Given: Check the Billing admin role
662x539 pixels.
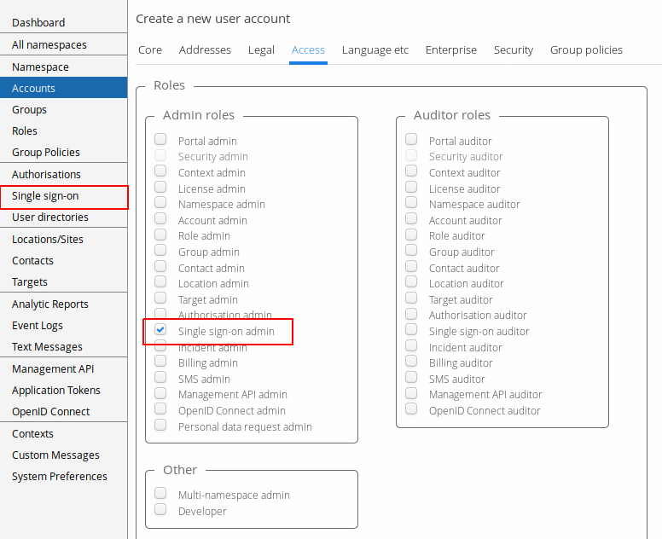Looking at the screenshot, I should tap(160, 362).
